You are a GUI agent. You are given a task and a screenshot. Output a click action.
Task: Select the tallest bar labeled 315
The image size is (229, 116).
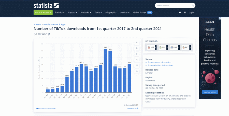coord(105,70)
